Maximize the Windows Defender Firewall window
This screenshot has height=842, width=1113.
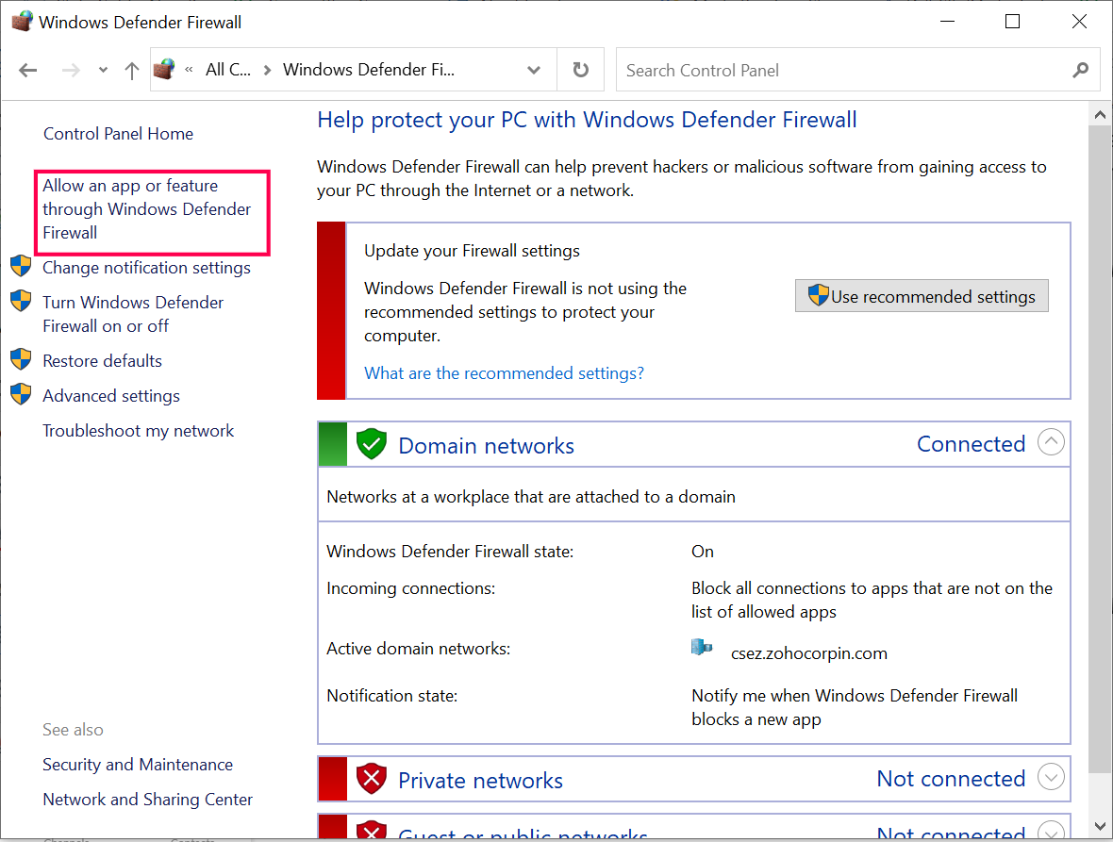tap(1013, 22)
